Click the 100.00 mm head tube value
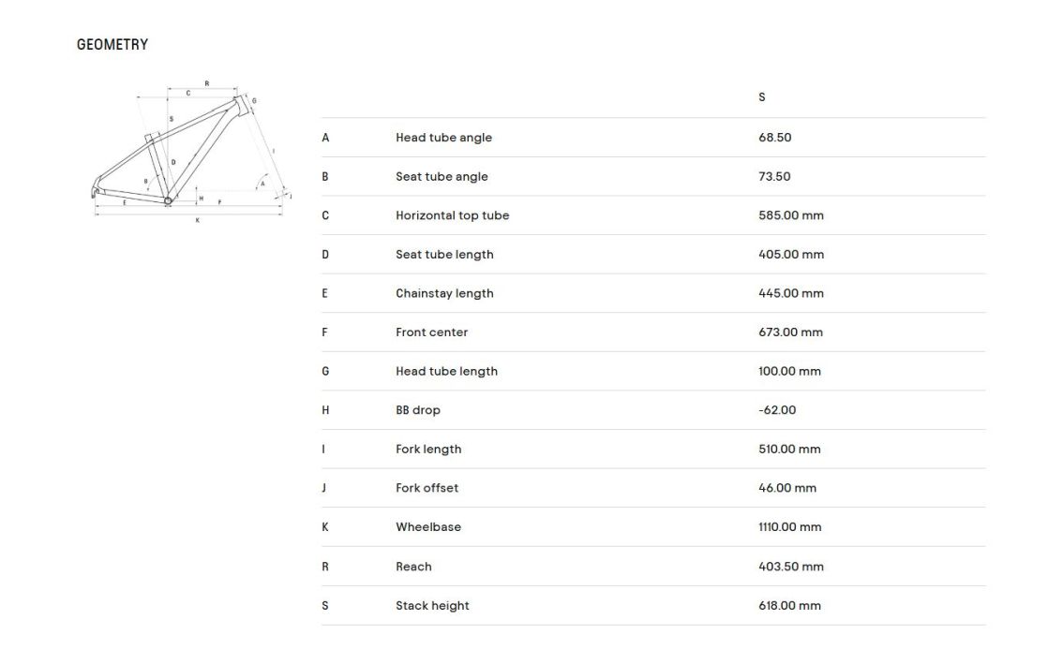 789,372
